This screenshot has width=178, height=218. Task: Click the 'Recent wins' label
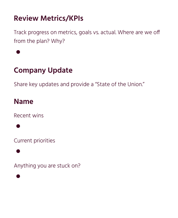coord(29,116)
